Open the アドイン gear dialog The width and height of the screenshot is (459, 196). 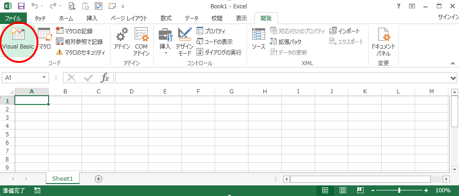pyautogui.click(x=122, y=39)
